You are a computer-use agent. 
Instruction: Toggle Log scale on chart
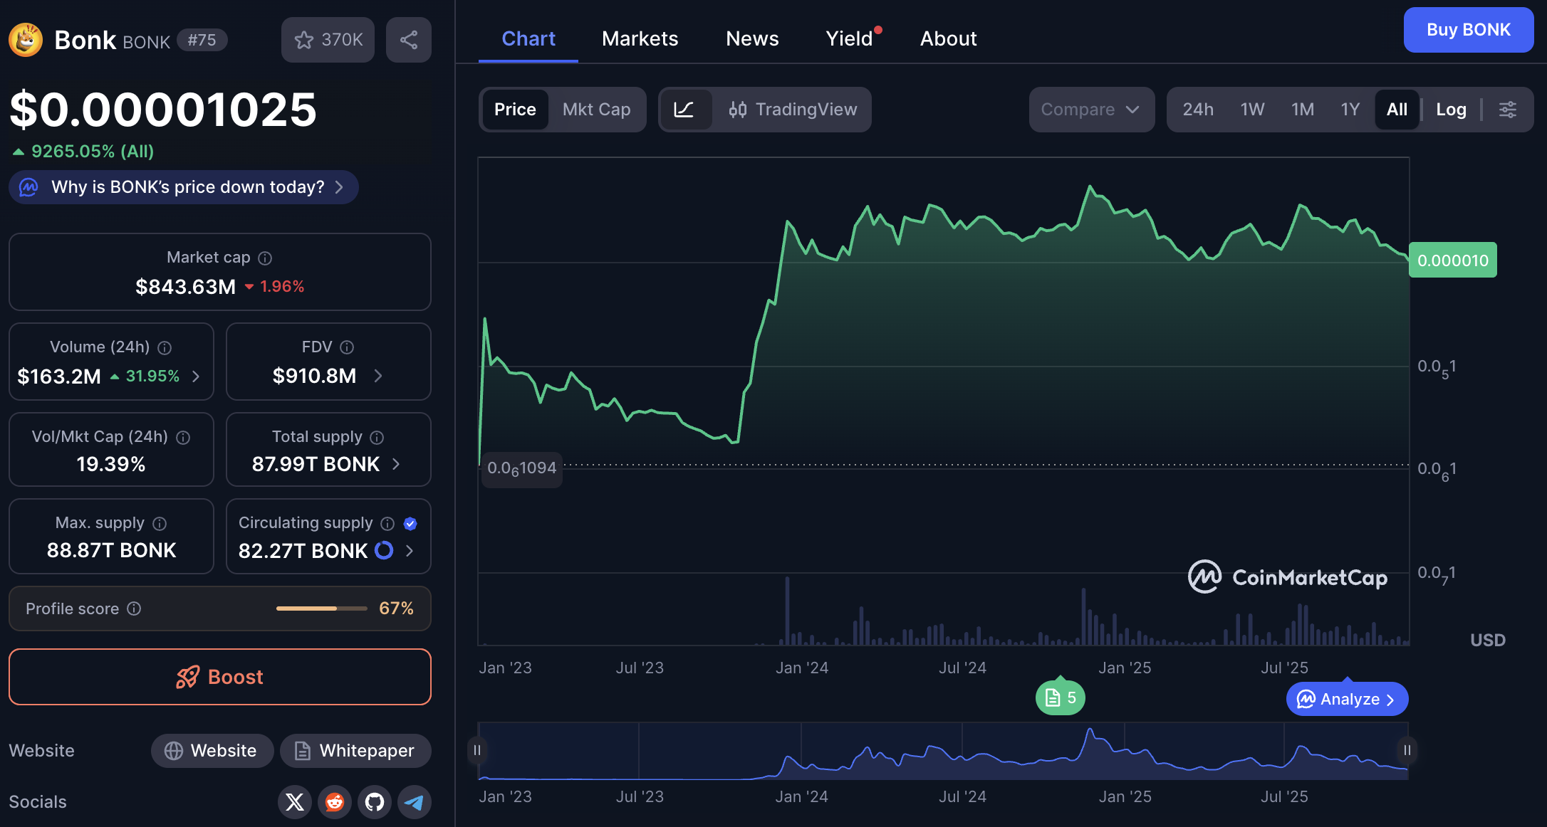coord(1451,110)
